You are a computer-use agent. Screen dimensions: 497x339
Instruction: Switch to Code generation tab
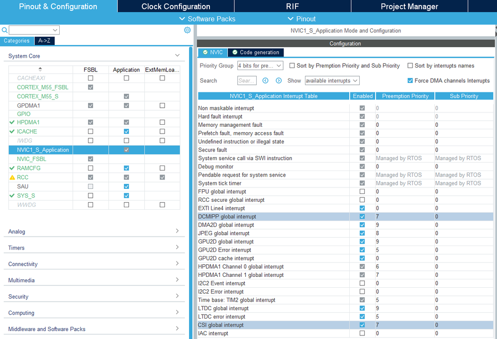256,52
